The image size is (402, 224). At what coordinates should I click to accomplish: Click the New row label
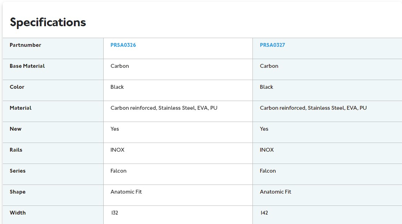coord(16,129)
